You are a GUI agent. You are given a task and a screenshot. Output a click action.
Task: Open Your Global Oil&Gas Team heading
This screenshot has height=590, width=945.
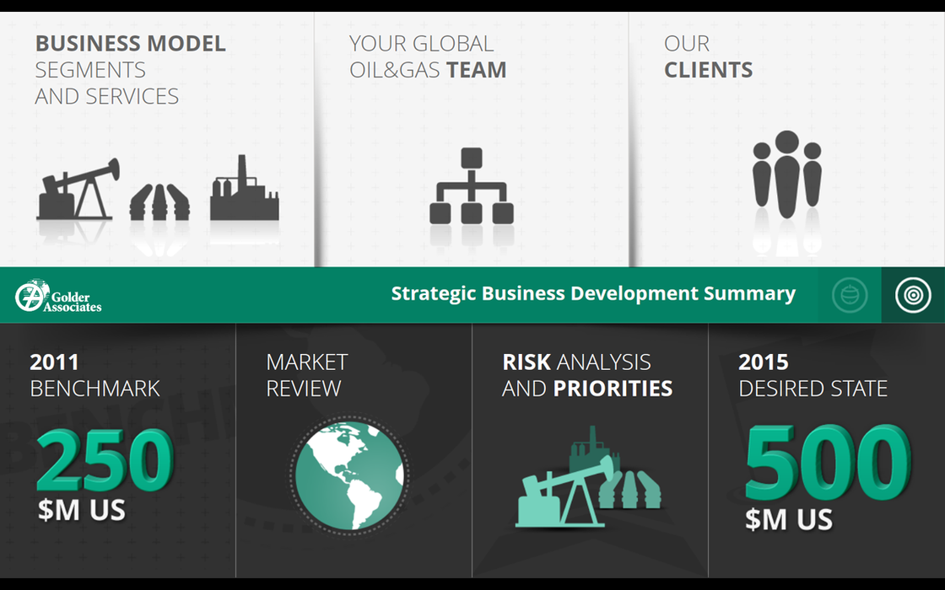pyautogui.click(x=428, y=56)
